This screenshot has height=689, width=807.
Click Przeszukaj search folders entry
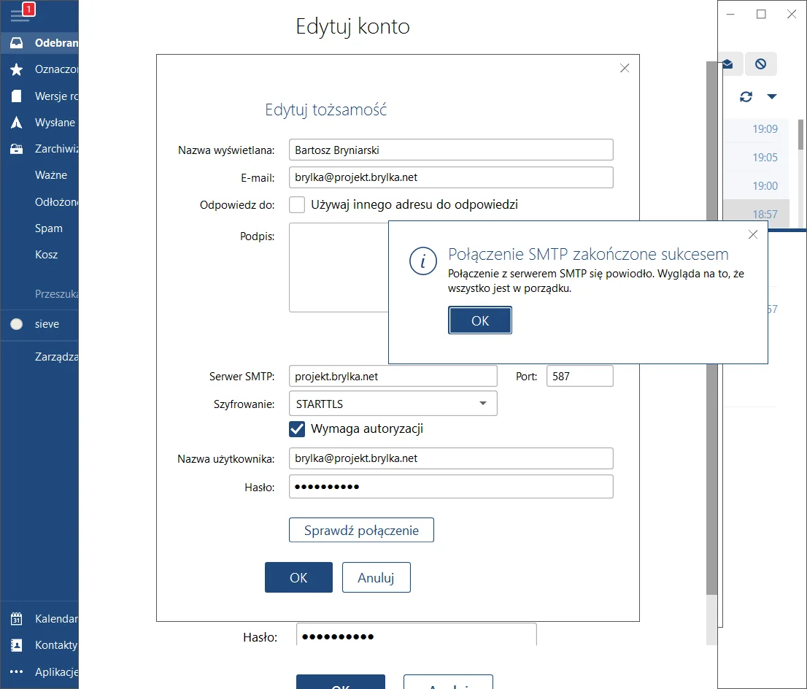tap(57, 294)
